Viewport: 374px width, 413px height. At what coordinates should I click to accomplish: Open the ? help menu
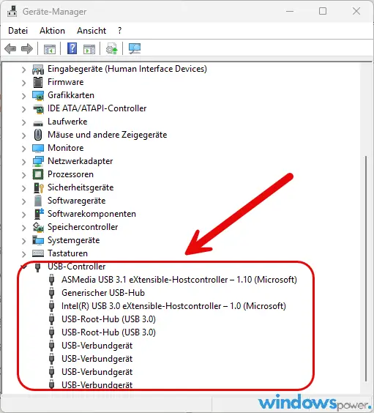[x=120, y=31]
